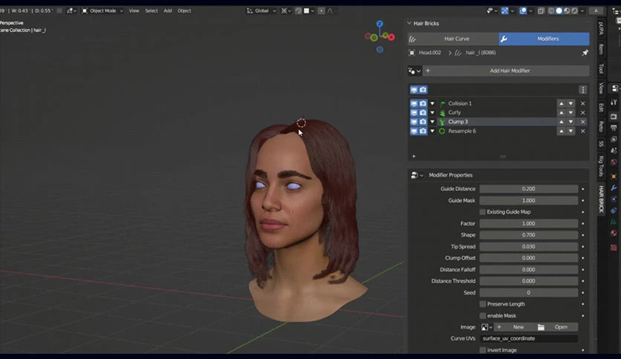Expand the Resample 6 modifier dropdown arrow
This screenshot has width=621, height=359.
pos(432,131)
